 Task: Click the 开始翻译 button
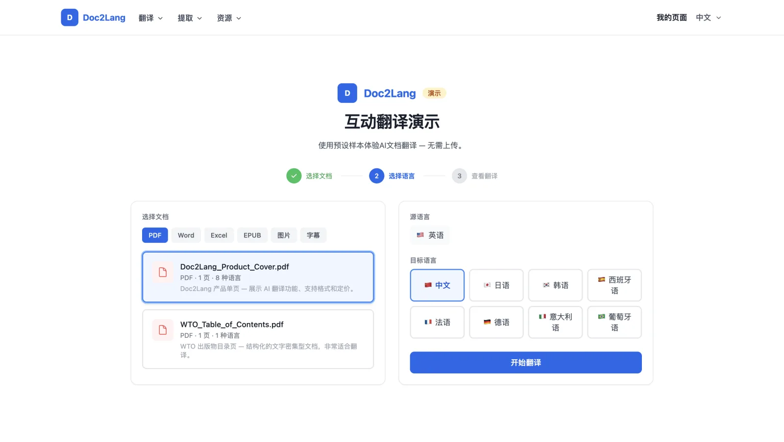click(526, 363)
